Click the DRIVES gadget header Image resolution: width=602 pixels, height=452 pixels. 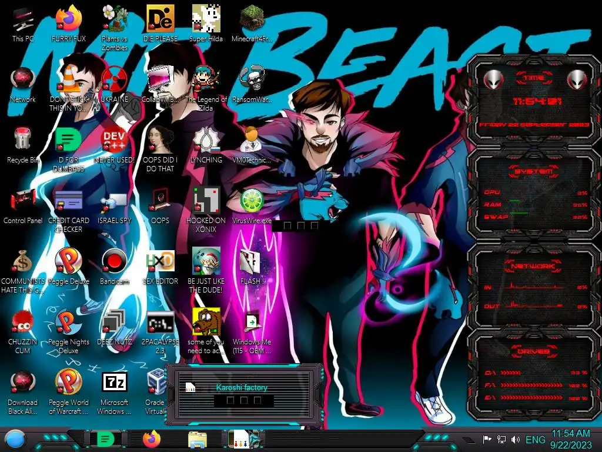tap(533, 351)
